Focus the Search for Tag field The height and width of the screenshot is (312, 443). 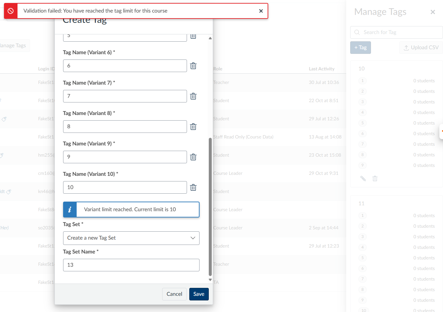coord(396,32)
